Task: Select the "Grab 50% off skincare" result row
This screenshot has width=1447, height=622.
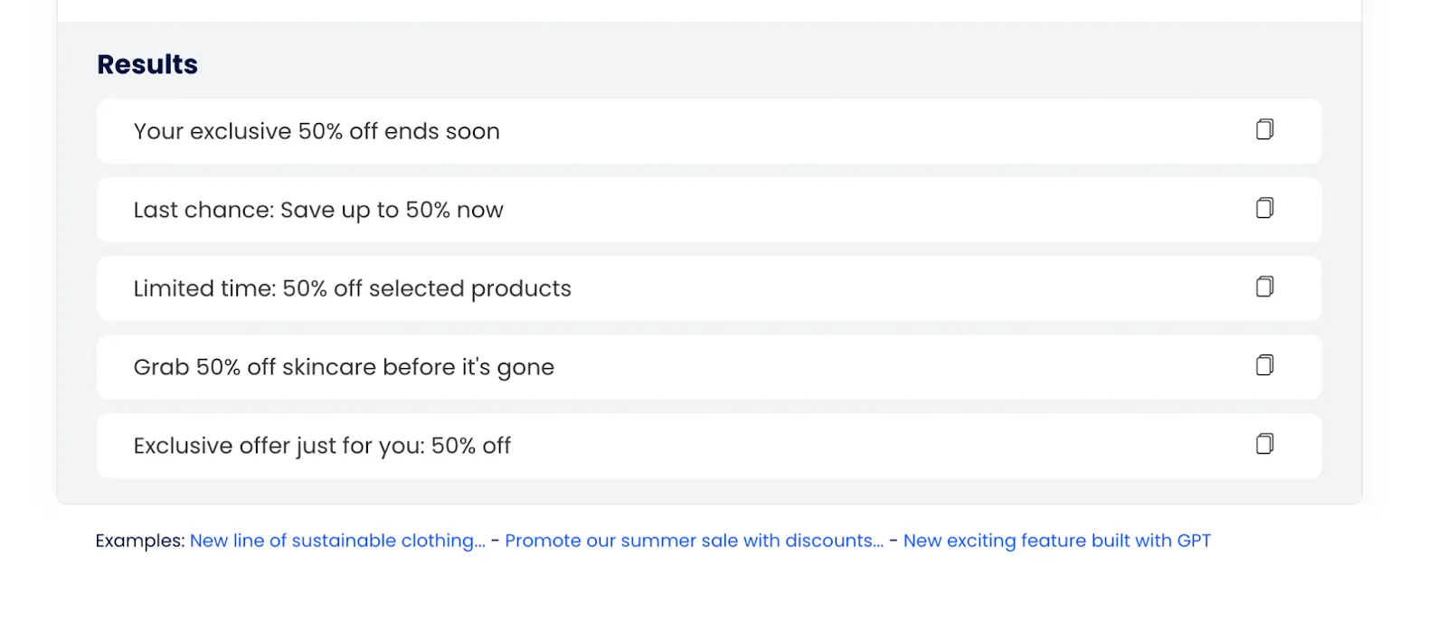Action: coord(814,367)
